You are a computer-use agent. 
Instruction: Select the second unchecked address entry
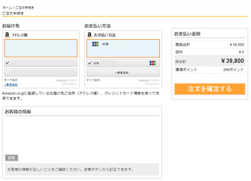click(x=41, y=72)
